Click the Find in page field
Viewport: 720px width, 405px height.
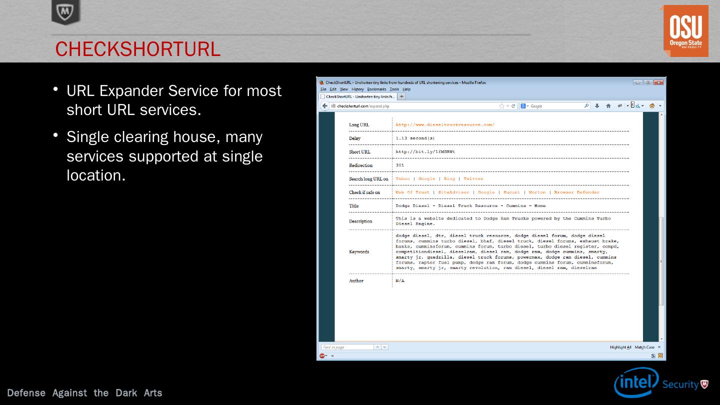tap(347, 347)
